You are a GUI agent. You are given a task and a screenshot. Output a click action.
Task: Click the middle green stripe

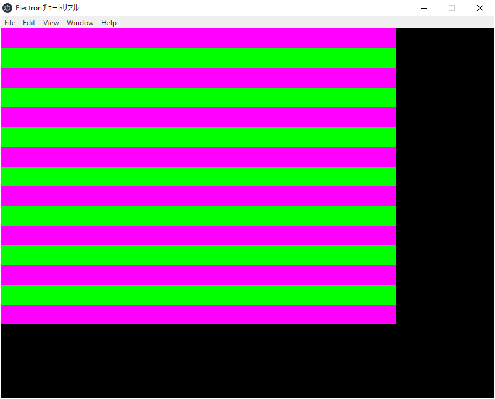pos(198,177)
